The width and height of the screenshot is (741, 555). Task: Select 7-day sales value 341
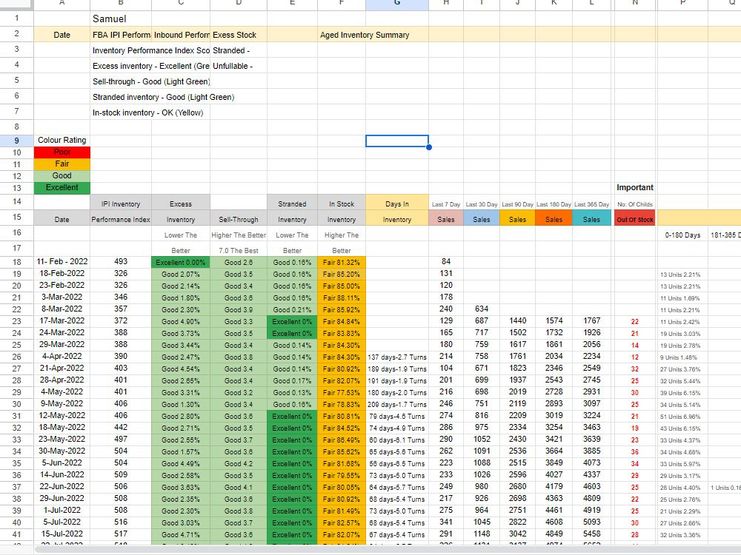[445, 522]
